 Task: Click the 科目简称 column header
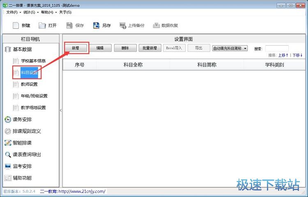207,65
